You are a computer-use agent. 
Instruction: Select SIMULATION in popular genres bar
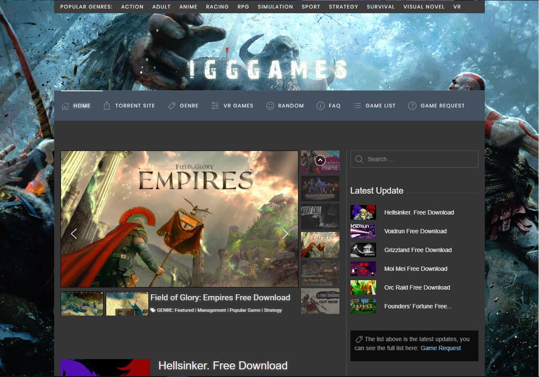point(275,7)
